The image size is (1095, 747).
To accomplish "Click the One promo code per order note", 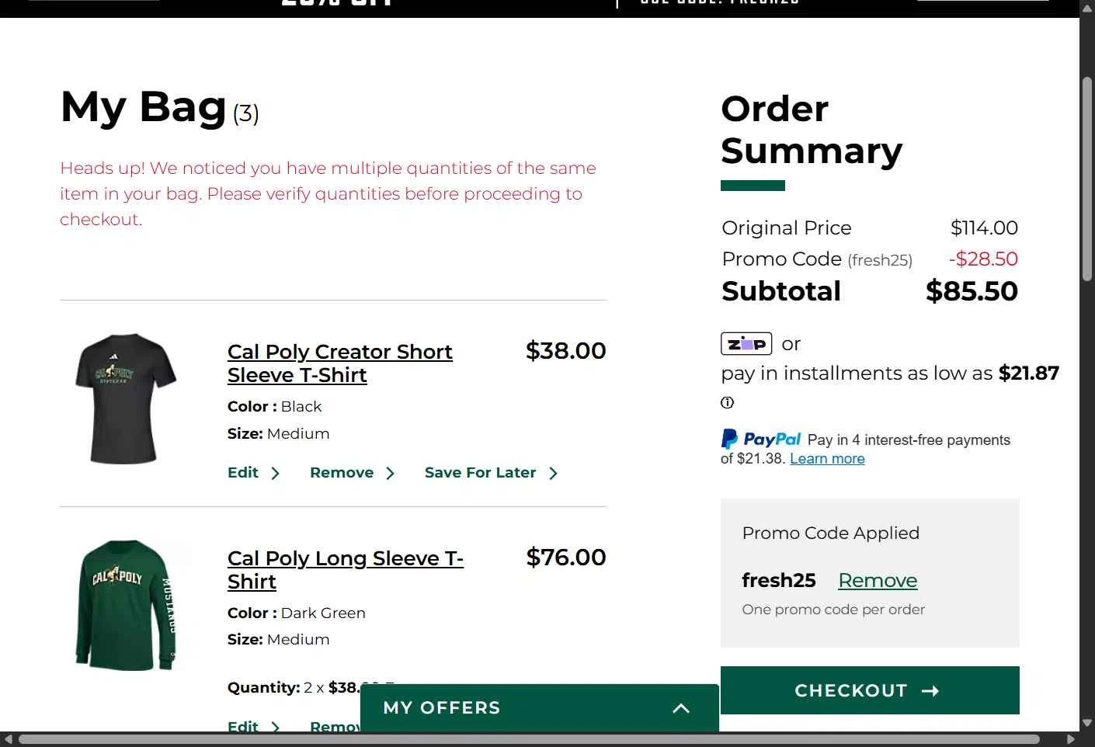I will click(833, 609).
